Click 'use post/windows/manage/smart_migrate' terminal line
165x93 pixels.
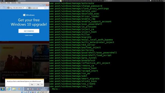75,79
